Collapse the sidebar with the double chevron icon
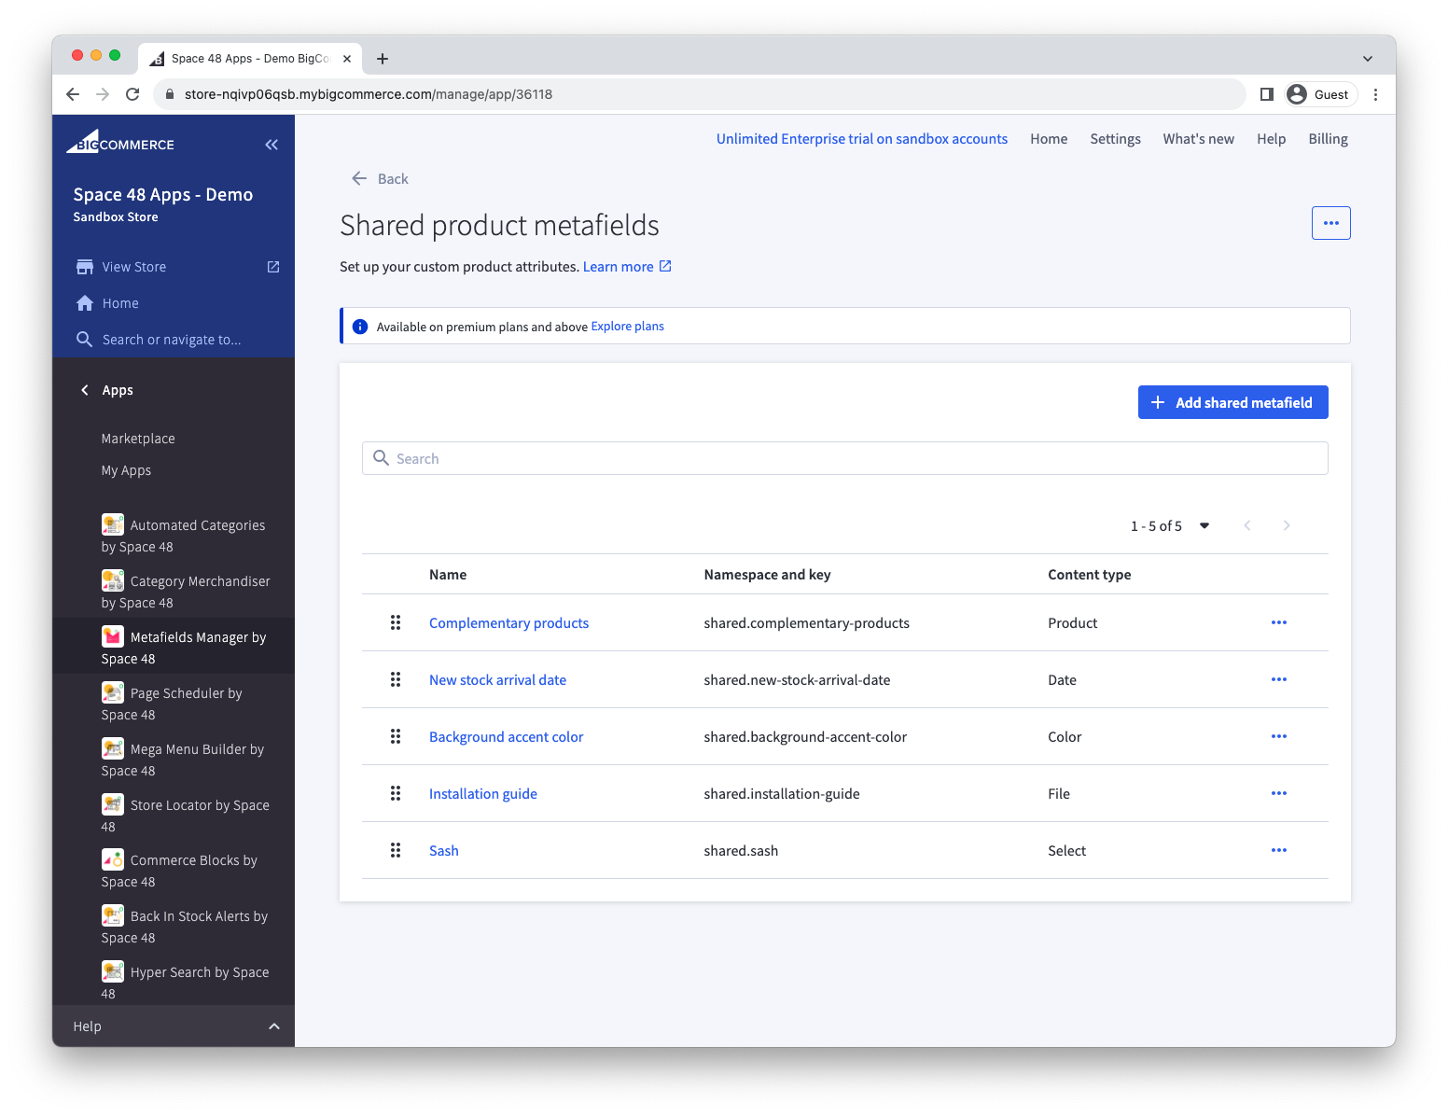Image resolution: width=1448 pixels, height=1116 pixels. coord(271,145)
